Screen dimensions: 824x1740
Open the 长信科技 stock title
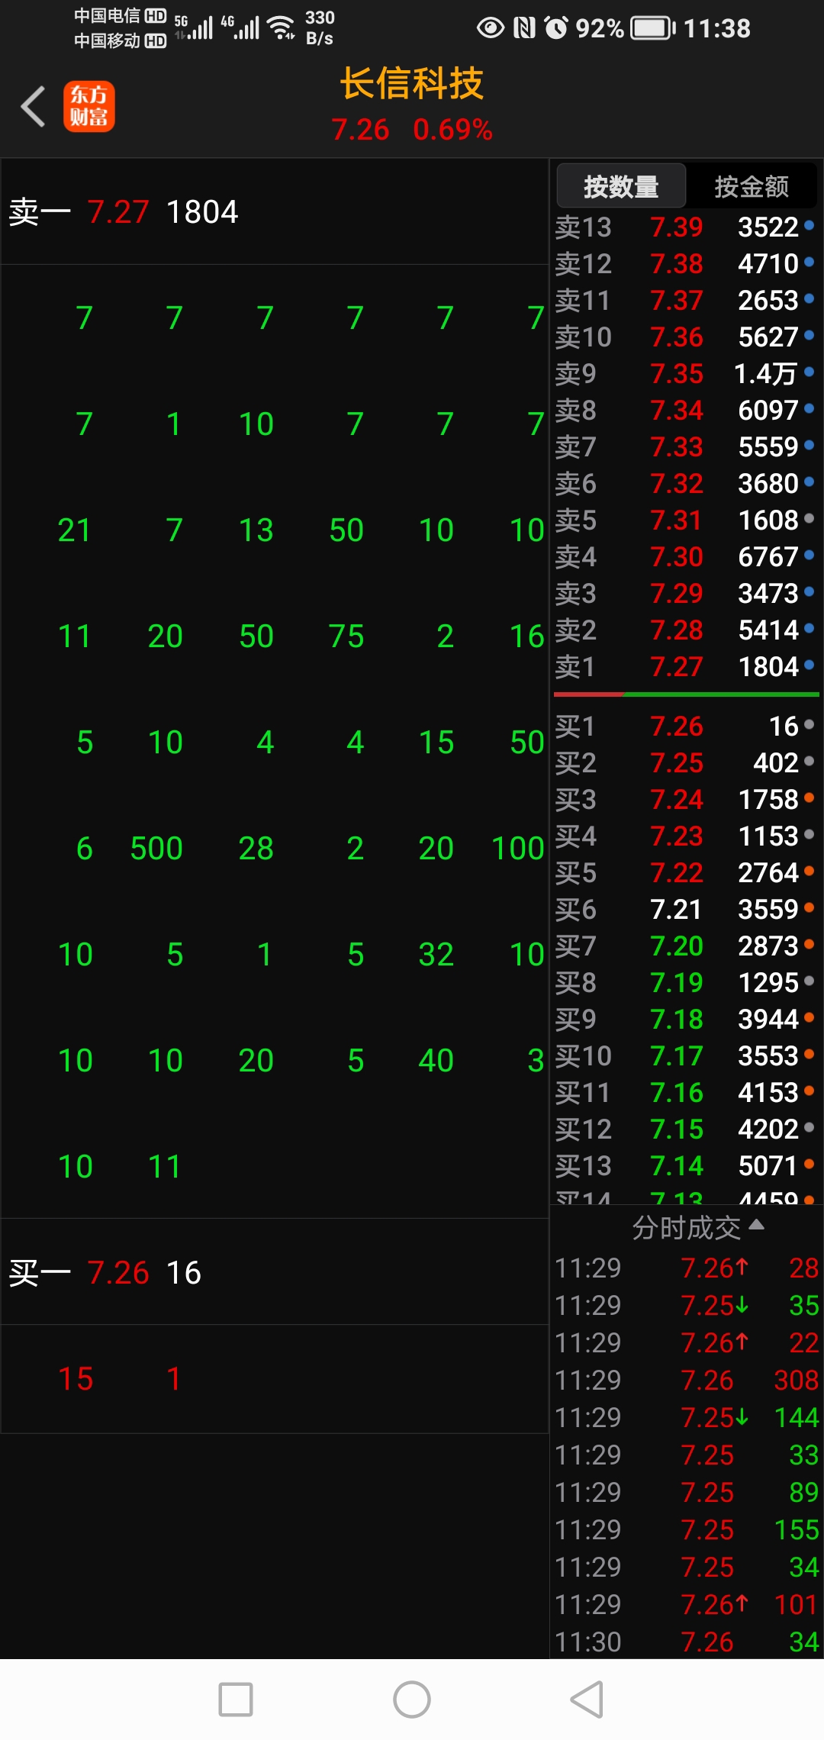[412, 82]
